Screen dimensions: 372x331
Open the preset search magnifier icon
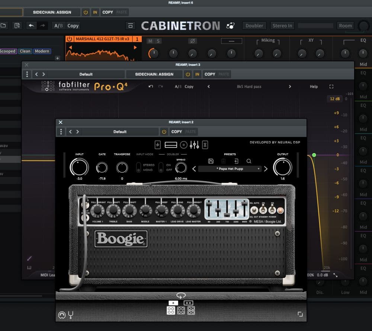tap(248, 161)
